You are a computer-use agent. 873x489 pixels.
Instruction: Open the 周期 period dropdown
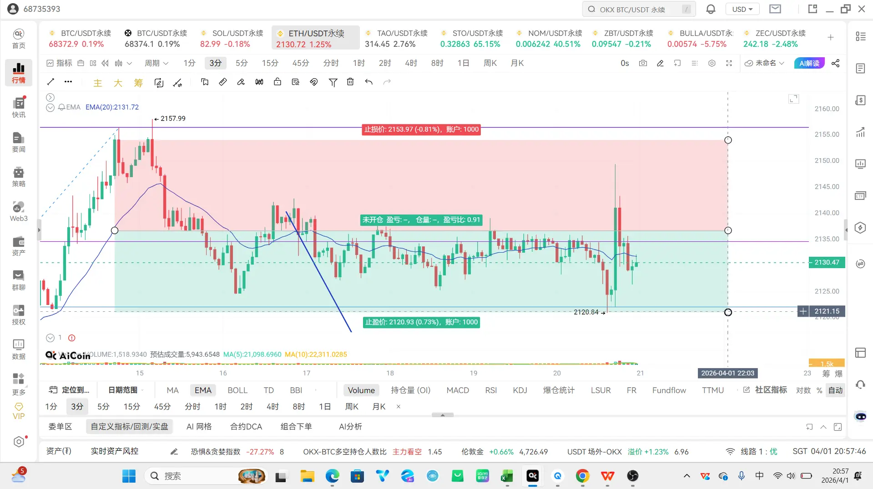(156, 63)
